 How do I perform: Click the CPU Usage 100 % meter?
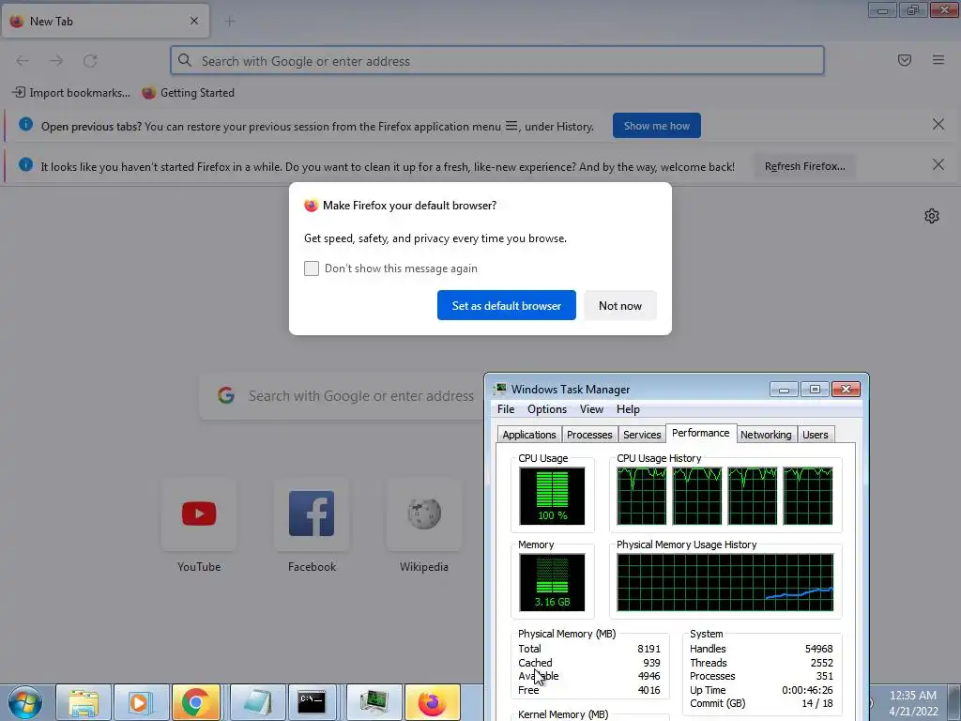click(552, 496)
